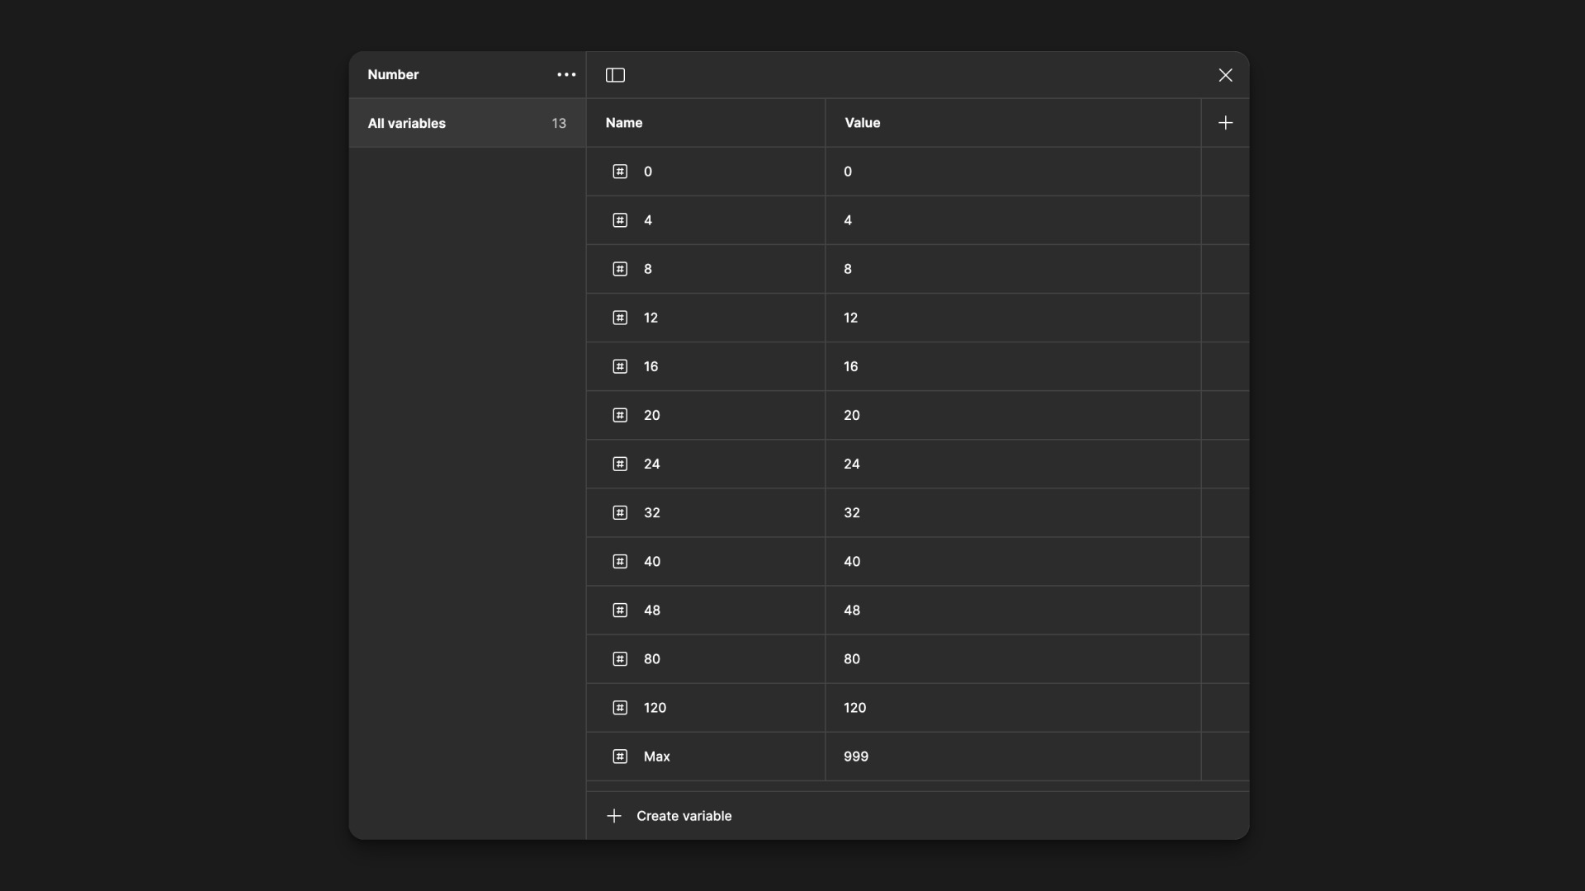Click the number type icon for variable 0

pos(620,172)
